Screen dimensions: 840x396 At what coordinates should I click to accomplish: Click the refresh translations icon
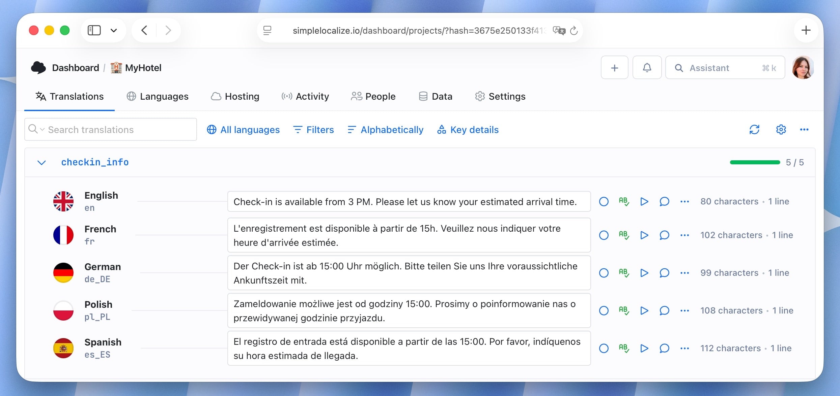754,130
